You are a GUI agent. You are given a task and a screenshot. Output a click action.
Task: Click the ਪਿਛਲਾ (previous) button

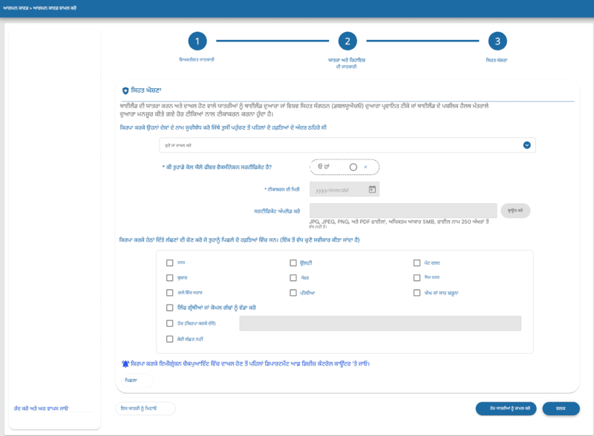coord(137,380)
